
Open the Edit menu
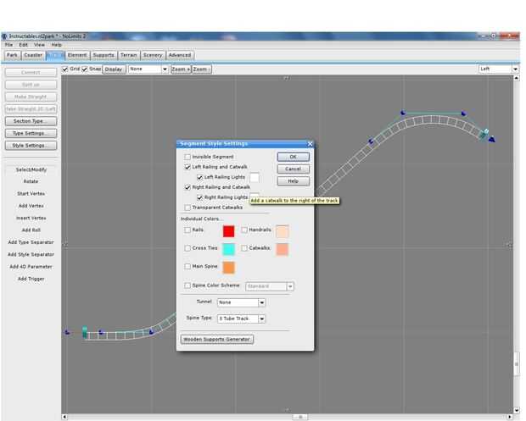tap(23, 45)
